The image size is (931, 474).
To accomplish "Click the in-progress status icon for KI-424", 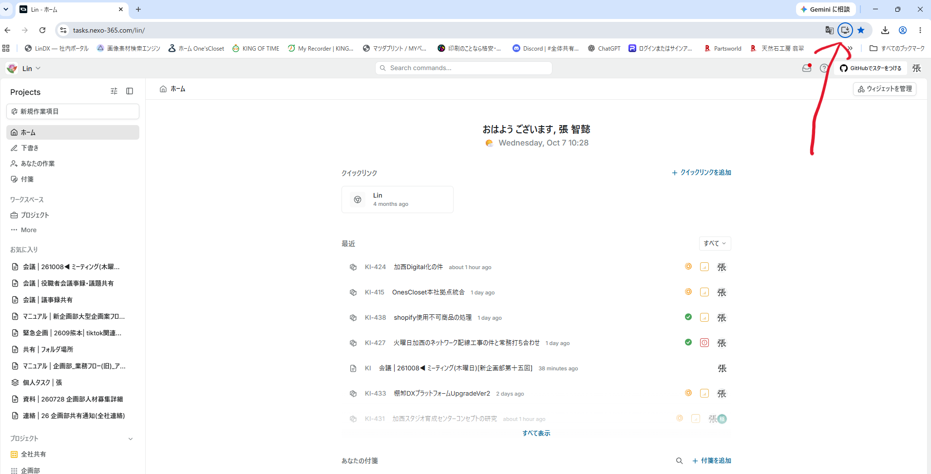I will [688, 266].
